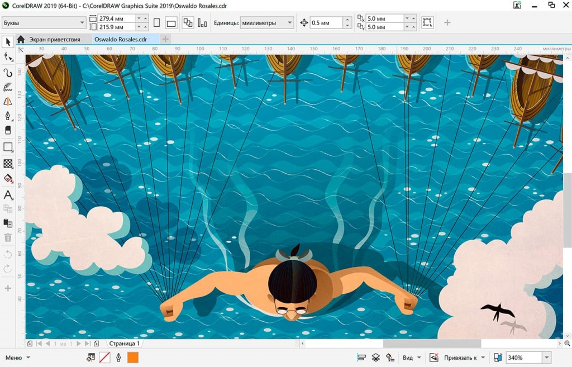Edit the 340% zoom level field
The image size is (572, 367).
(523, 358)
